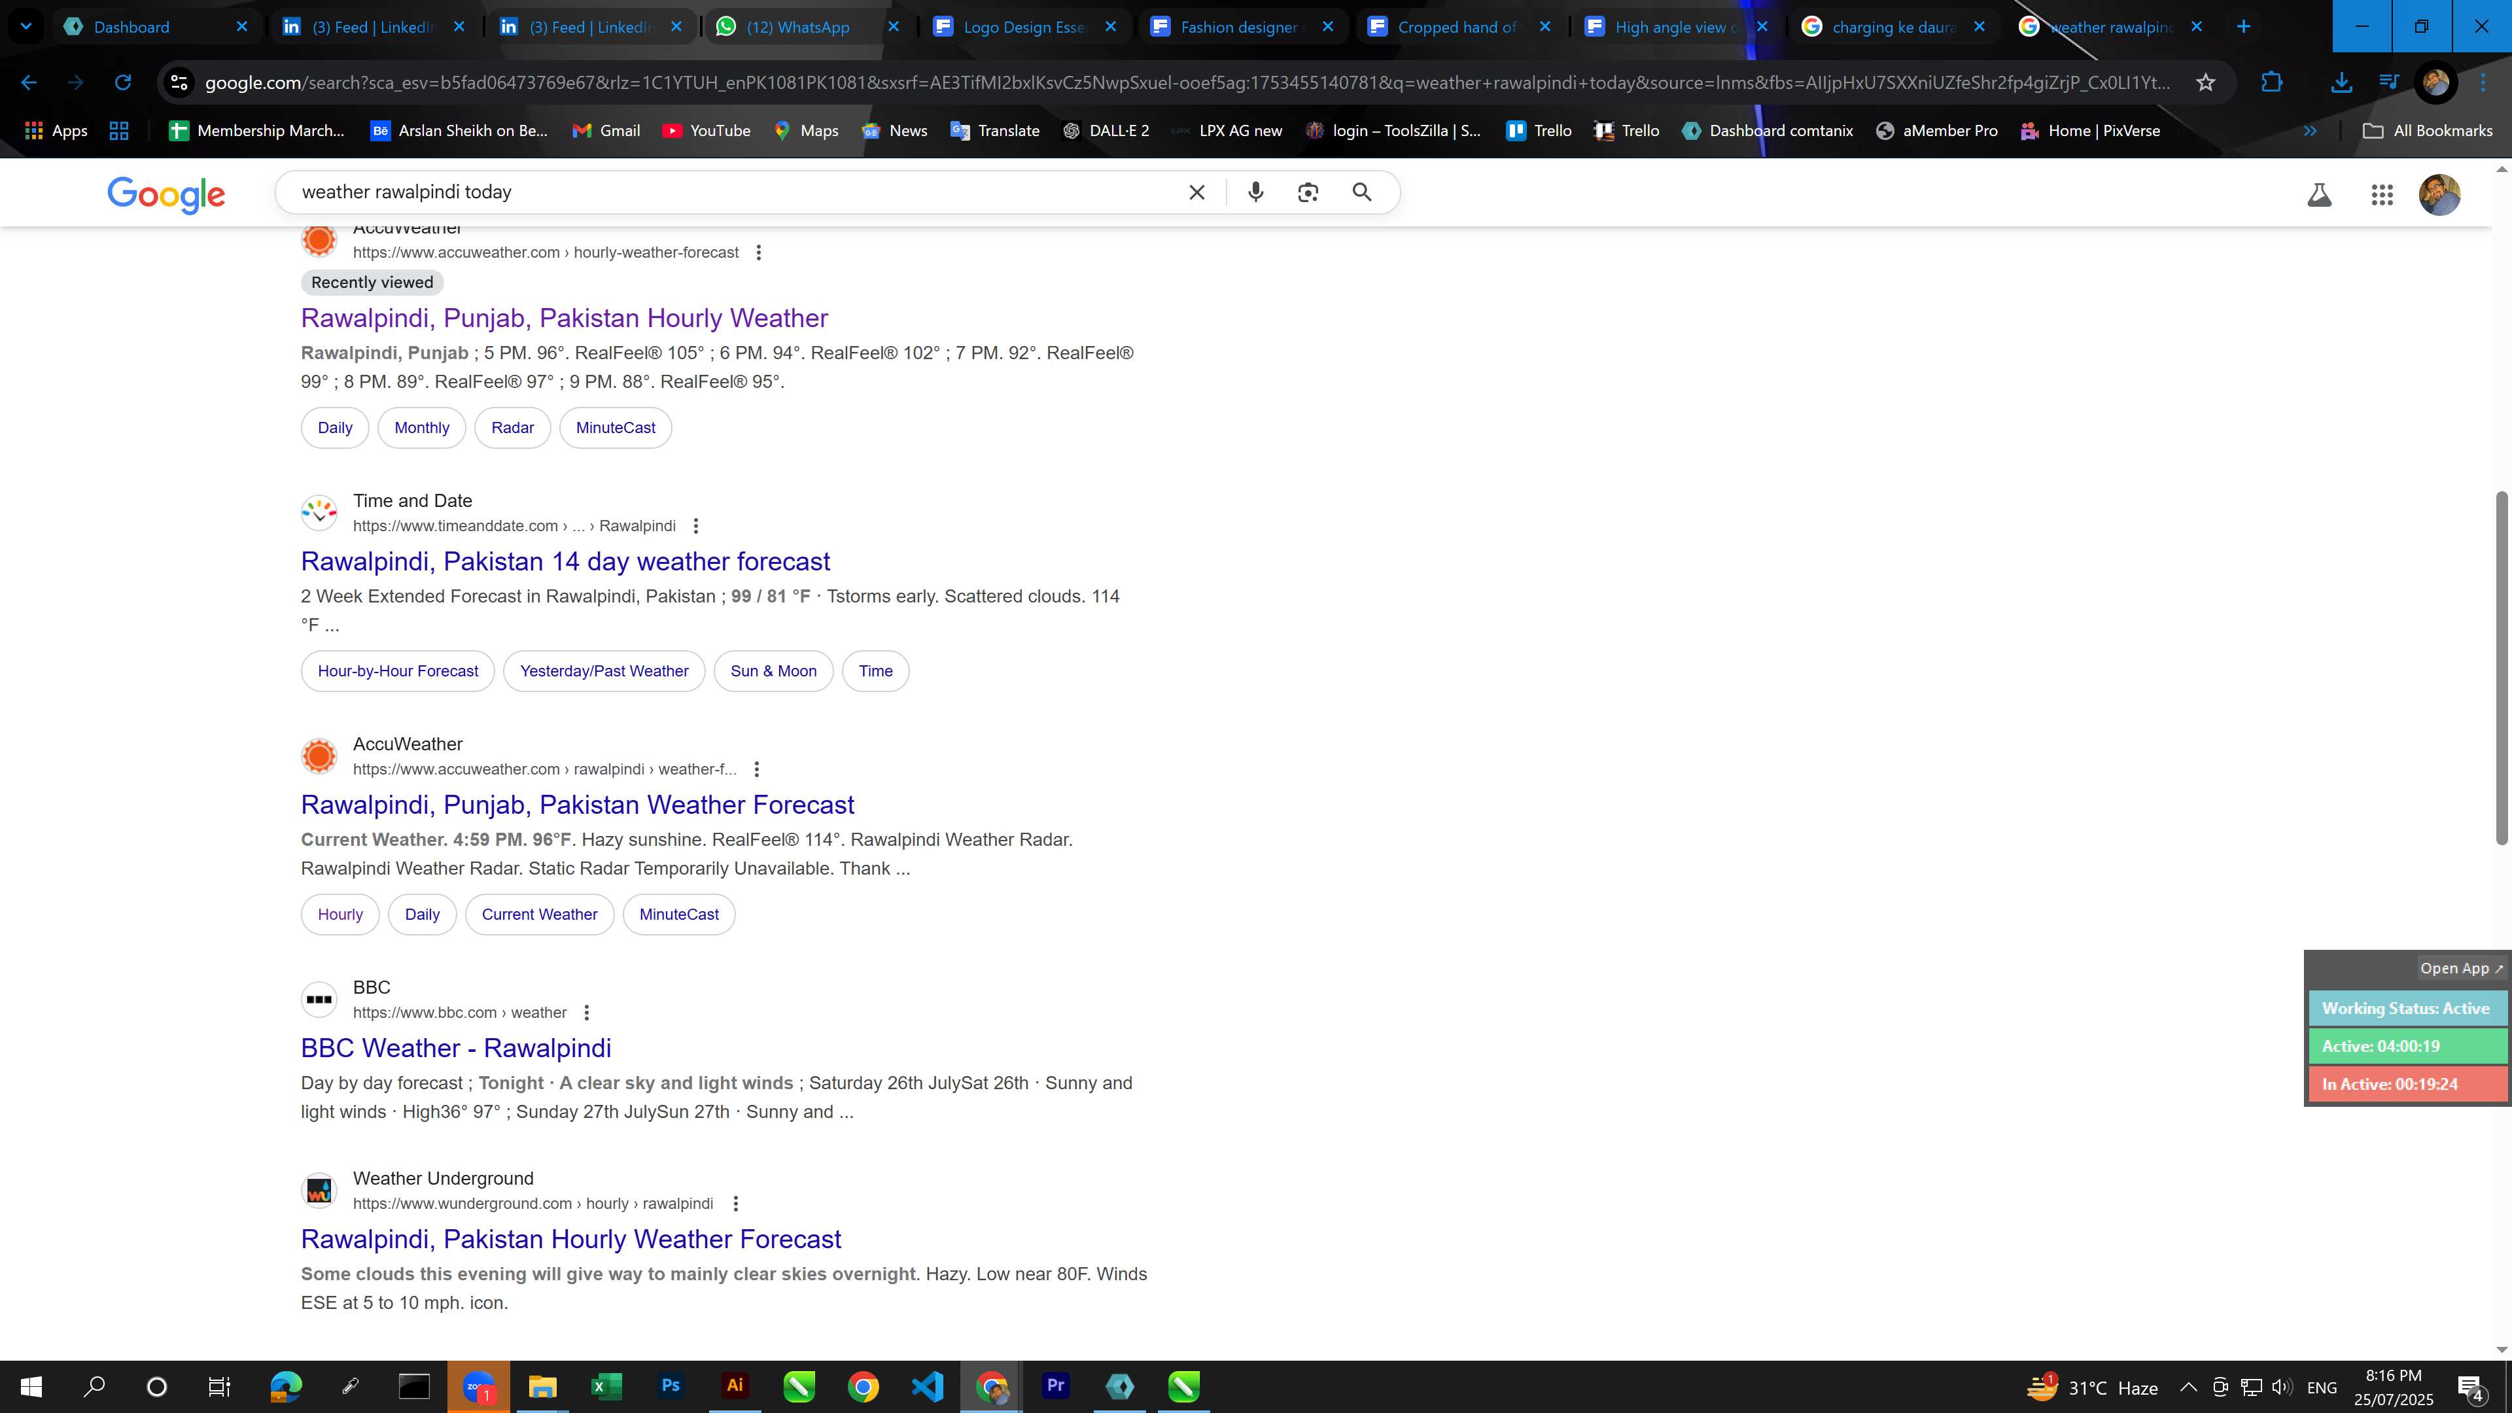The height and width of the screenshot is (1413, 2512).
Task: Open the DALL·E 2 bookmark
Action: coord(1105,131)
